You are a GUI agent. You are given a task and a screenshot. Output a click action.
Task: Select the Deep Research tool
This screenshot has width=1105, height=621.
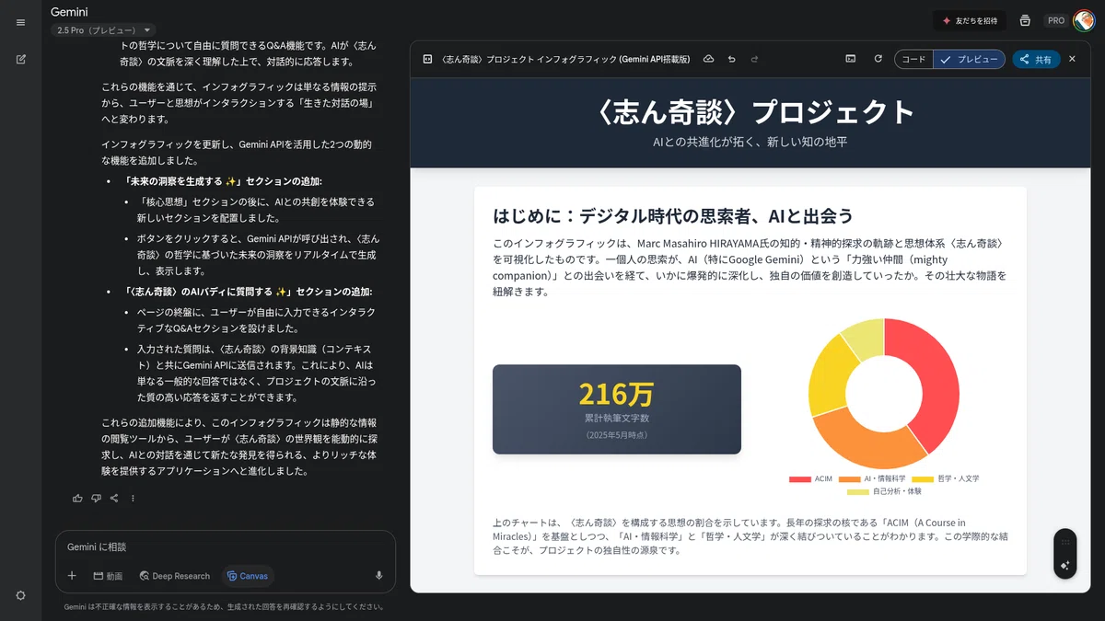[x=175, y=576]
